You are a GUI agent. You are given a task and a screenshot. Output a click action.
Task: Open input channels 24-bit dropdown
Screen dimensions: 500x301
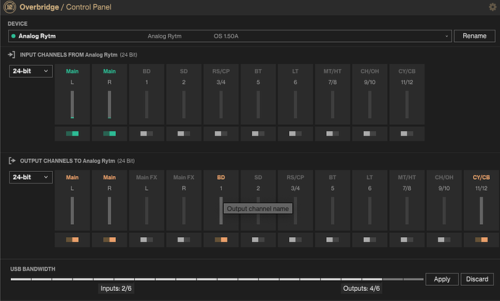click(x=30, y=71)
